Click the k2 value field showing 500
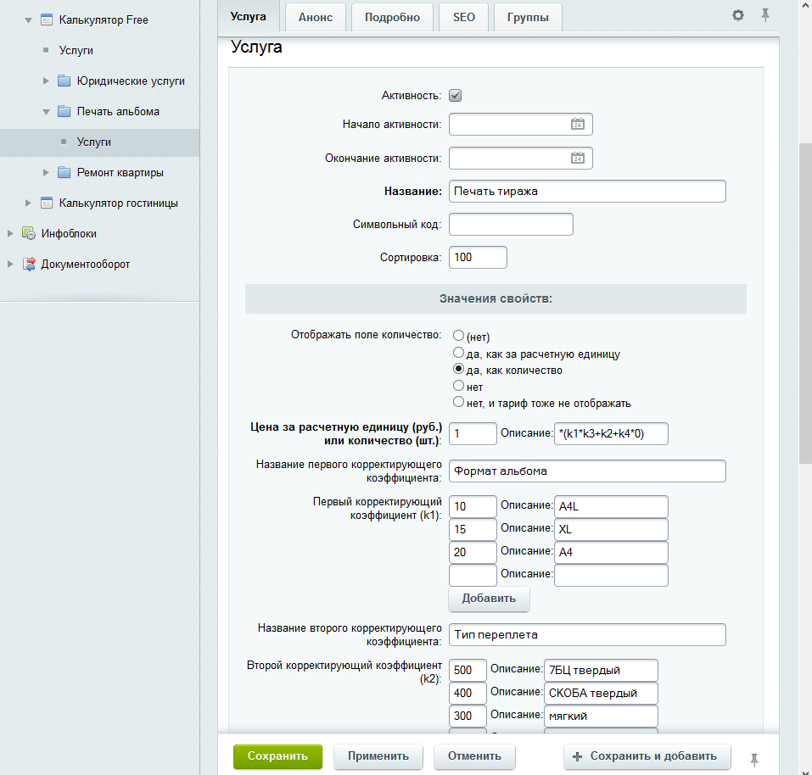Viewport: 812px width, 775px height. (468, 670)
